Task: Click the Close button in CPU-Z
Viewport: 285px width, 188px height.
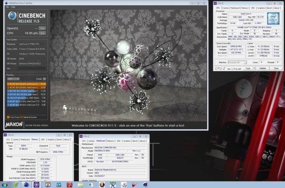Action: click(x=276, y=68)
